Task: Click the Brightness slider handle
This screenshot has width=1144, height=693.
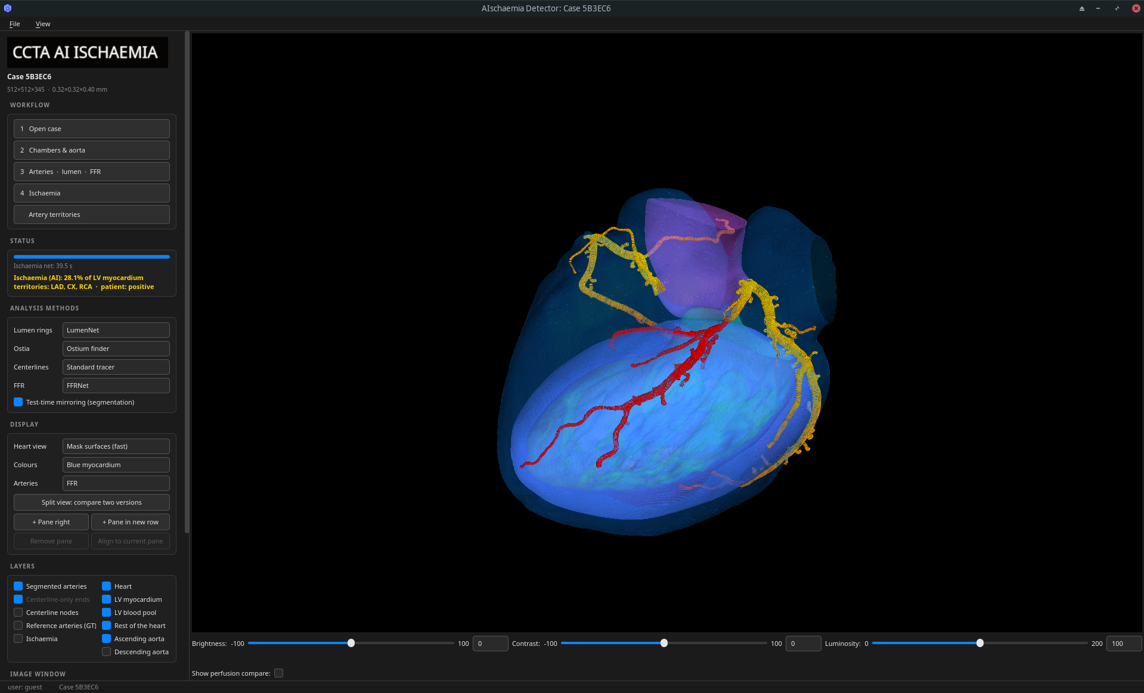Action: point(351,643)
